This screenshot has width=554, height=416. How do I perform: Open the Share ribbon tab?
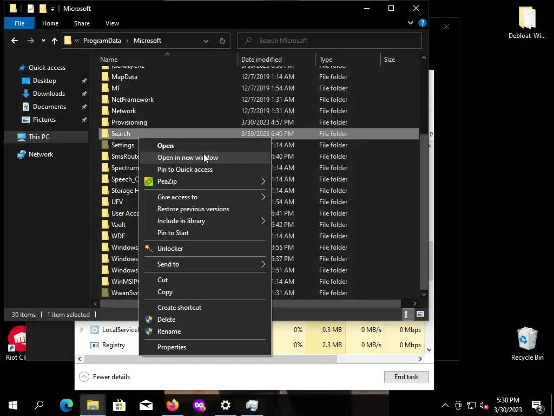(82, 23)
